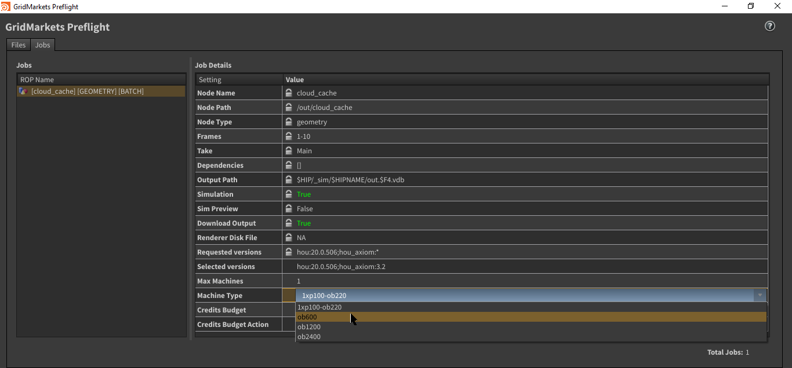Click the Node Name value cloud_cache
The width and height of the screenshot is (792, 368).
317,93
